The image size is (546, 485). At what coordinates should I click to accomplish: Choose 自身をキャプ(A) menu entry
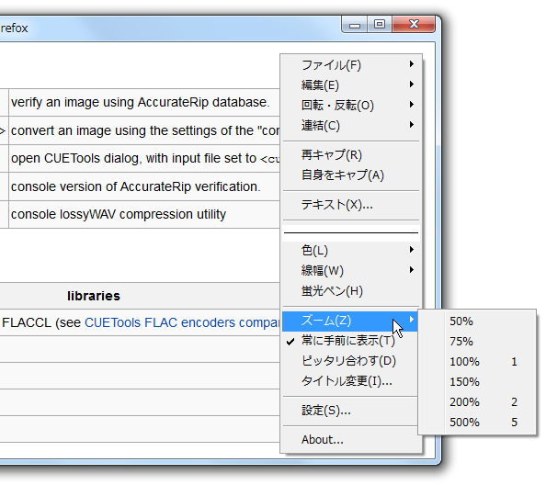(351, 175)
